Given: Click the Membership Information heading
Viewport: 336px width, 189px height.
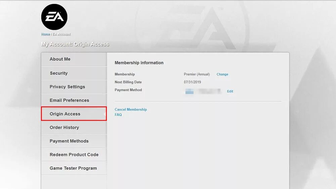Looking at the screenshot, I should pos(139,63).
